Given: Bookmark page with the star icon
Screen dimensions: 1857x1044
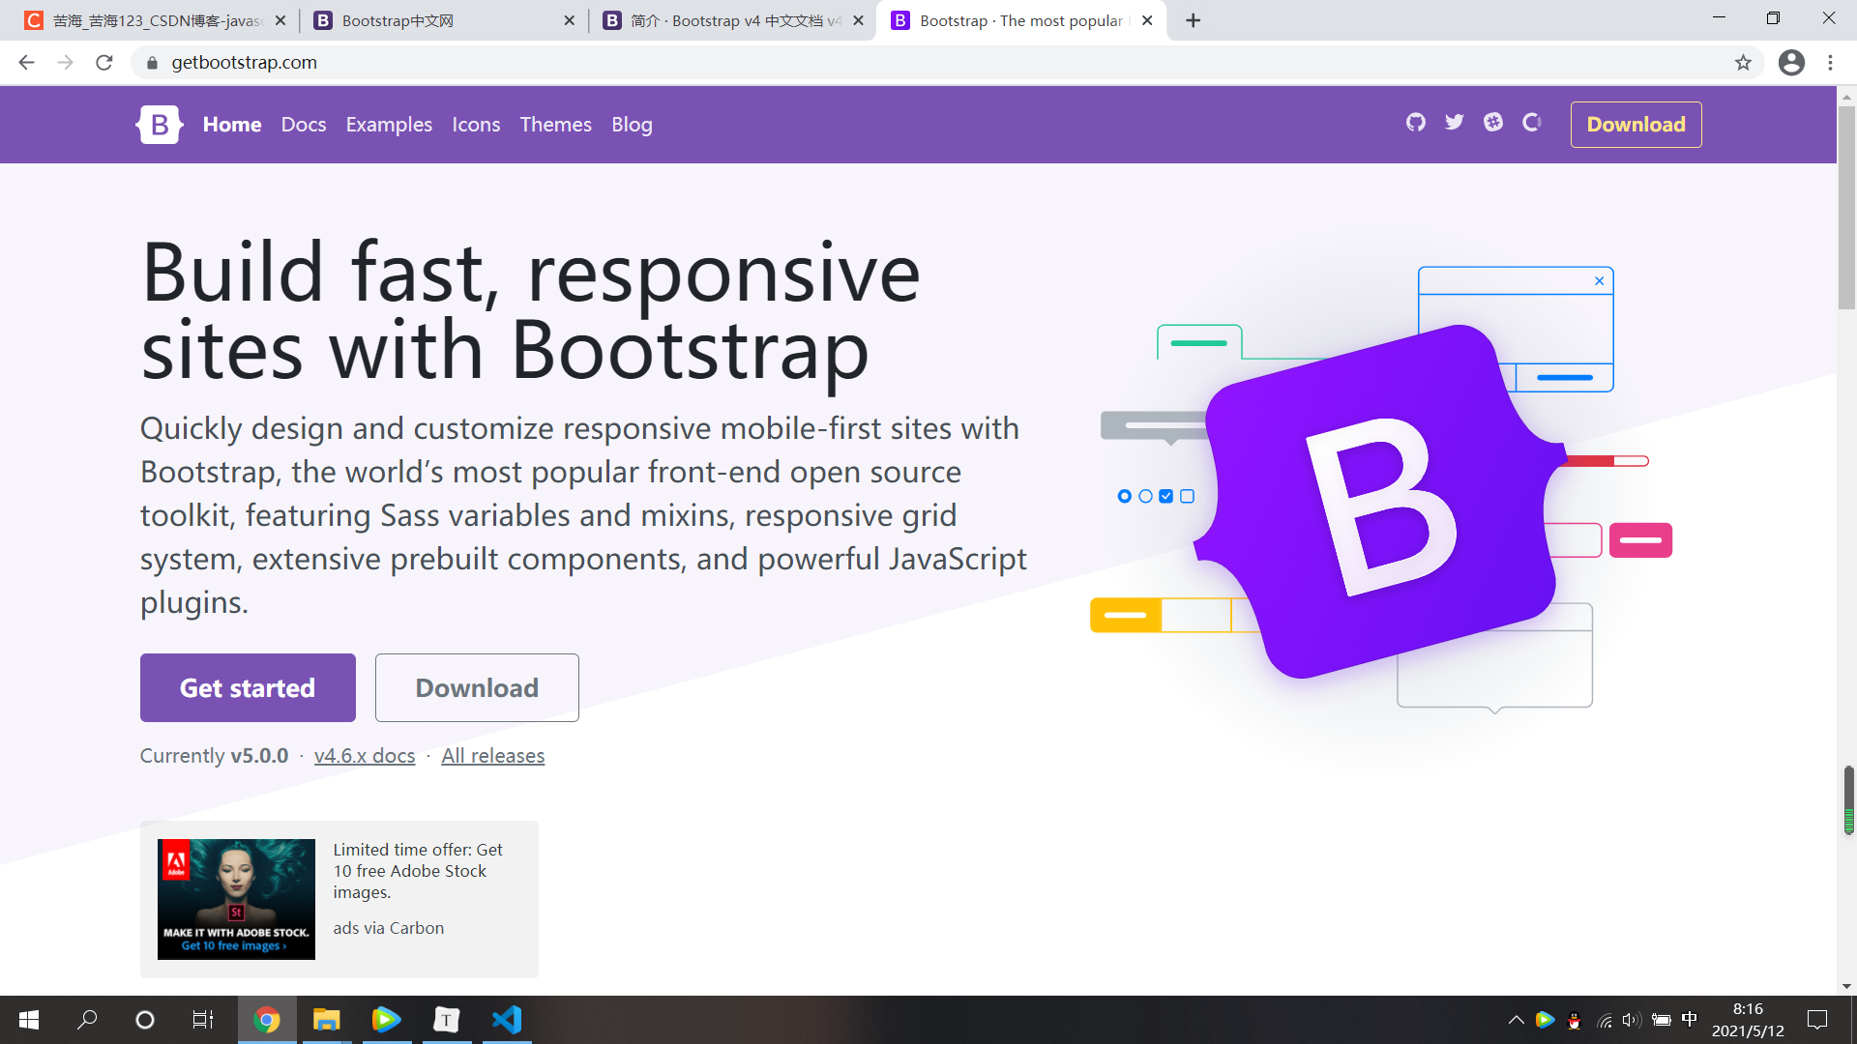Looking at the screenshot, I should [x=1743, y=63].
